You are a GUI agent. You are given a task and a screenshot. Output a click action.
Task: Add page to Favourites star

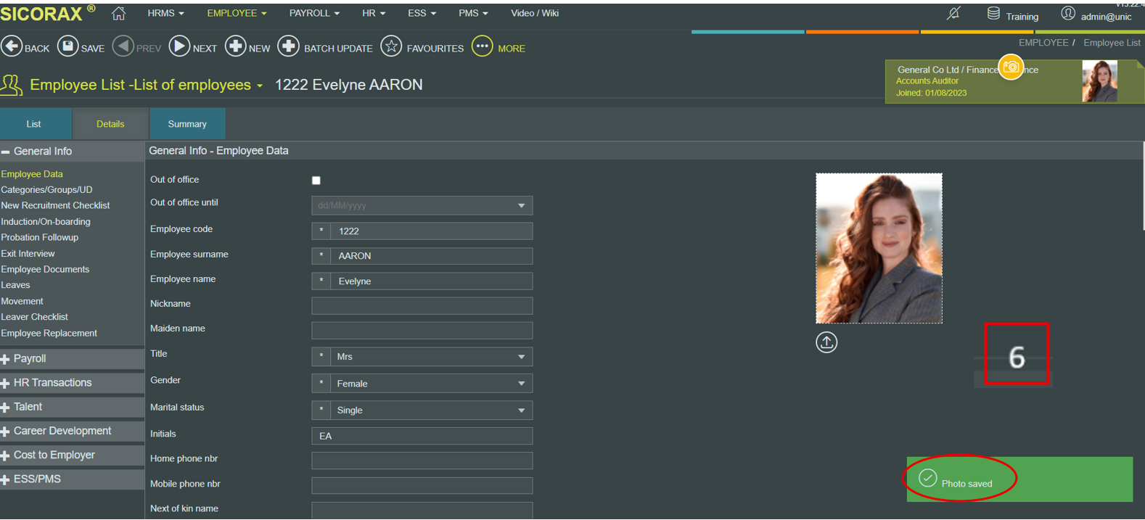point(391,47)
